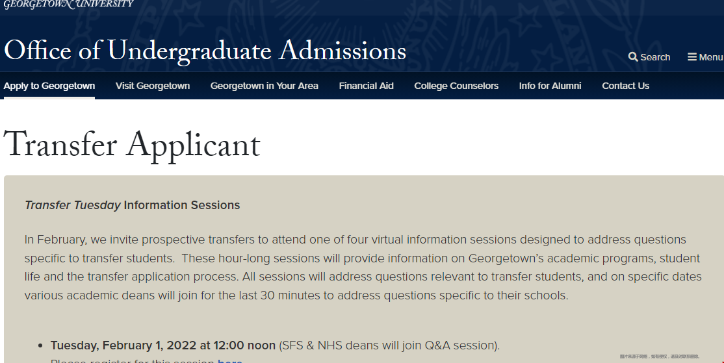
Task: Open the hamburger Menu icon
Action: 692,57
